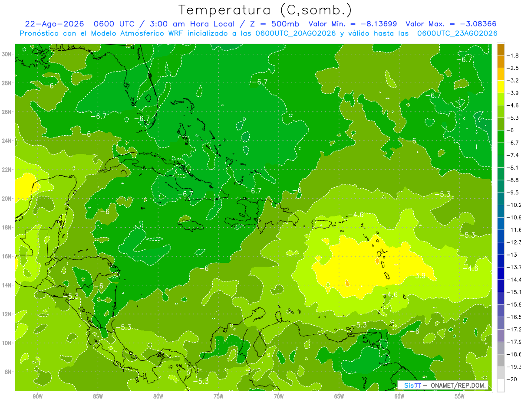
Task: Click the -8.8 value on the color scale
Action: click(513, 180)
